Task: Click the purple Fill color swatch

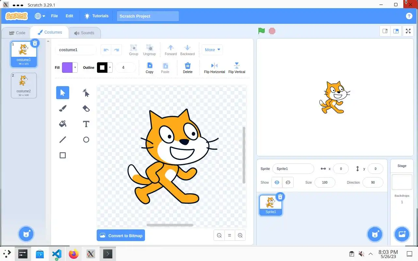Action: tap(68, 68)
